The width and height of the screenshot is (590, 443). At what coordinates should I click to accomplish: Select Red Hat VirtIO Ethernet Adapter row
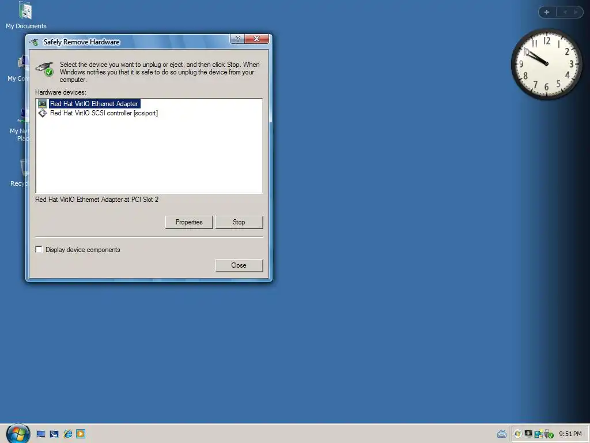[94, 104]
